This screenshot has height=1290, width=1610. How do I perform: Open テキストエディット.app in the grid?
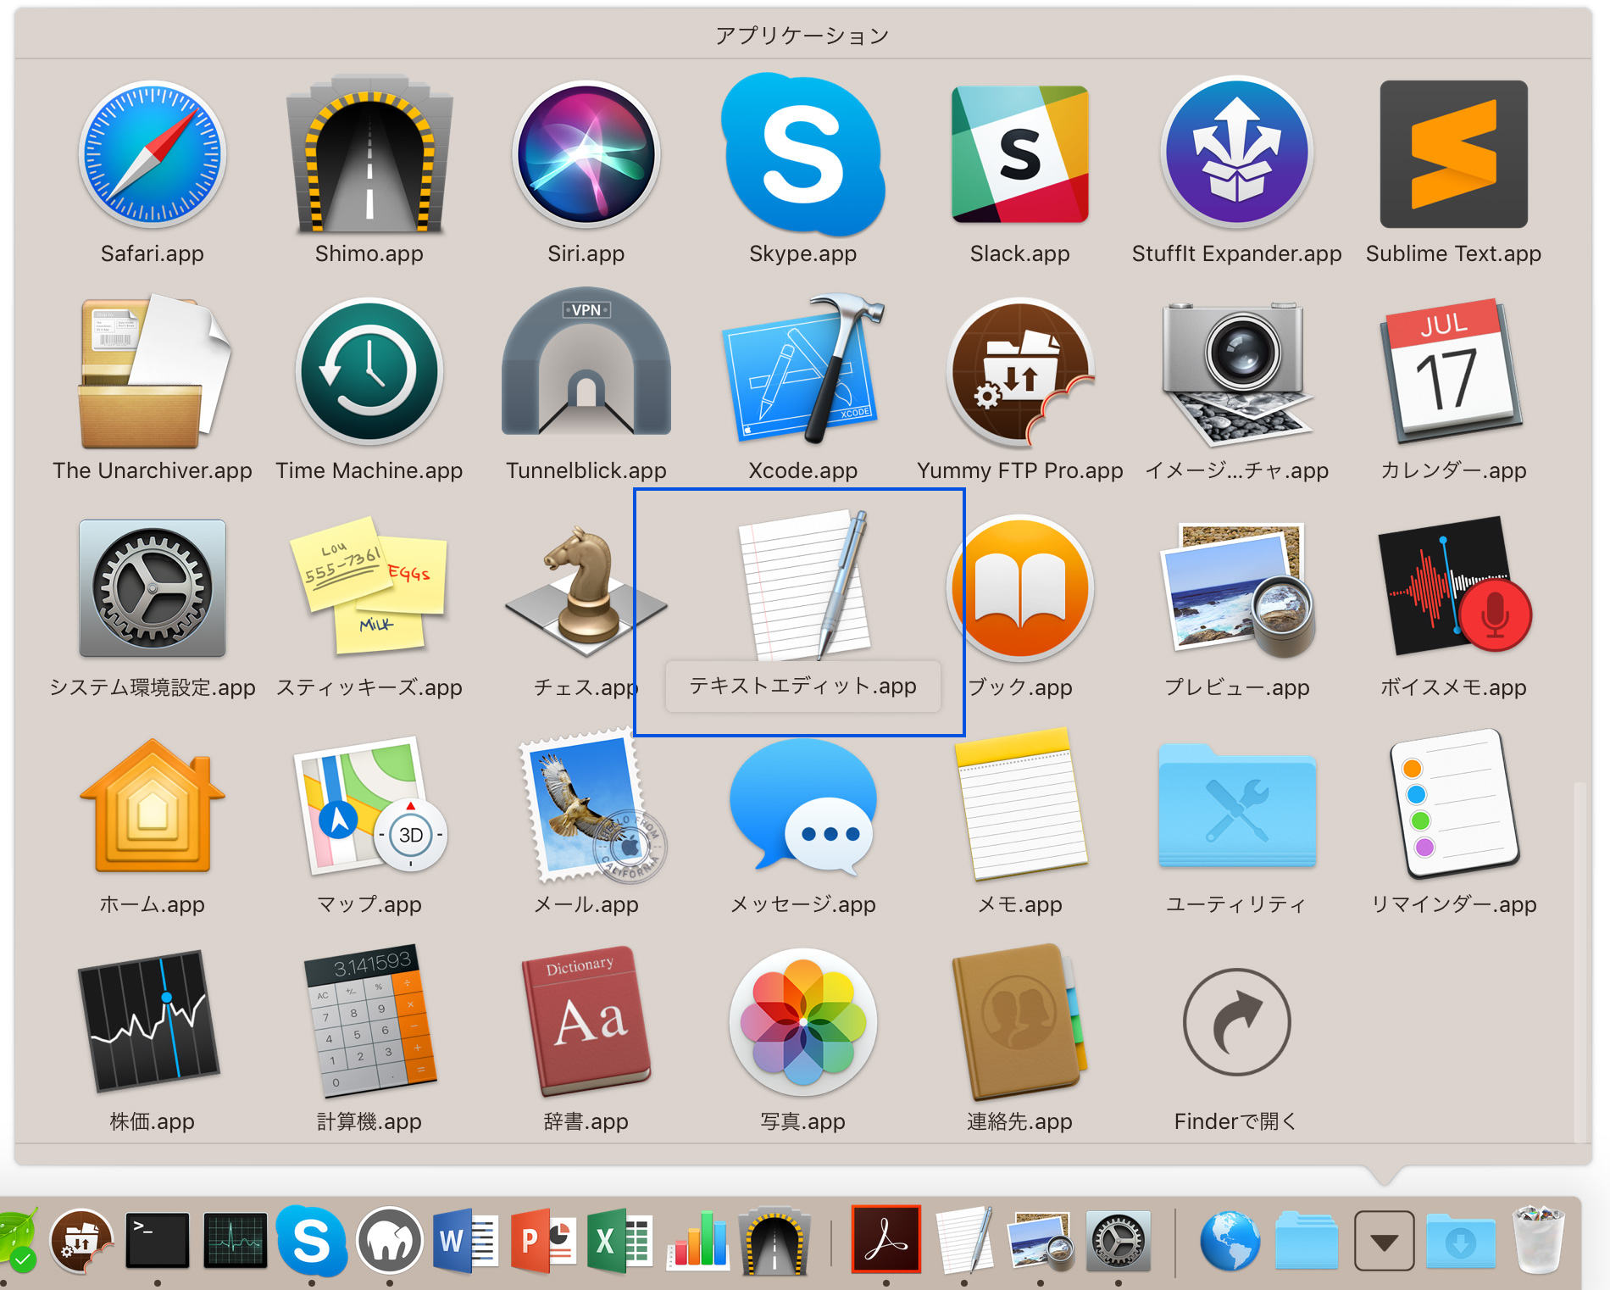coord(803,586)
